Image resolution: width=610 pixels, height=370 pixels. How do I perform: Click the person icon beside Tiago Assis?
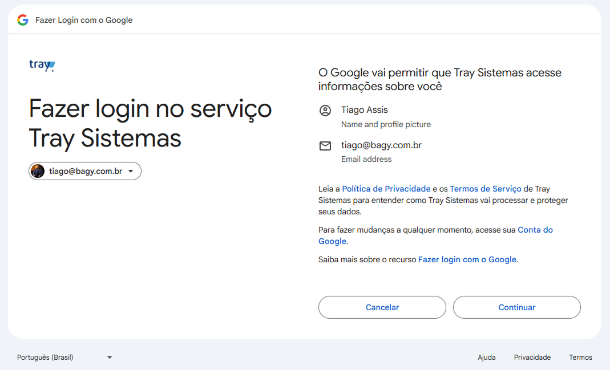[x=325, y=111]
